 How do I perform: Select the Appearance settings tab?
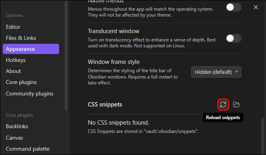pyautogui.click(x=31, y=49)
